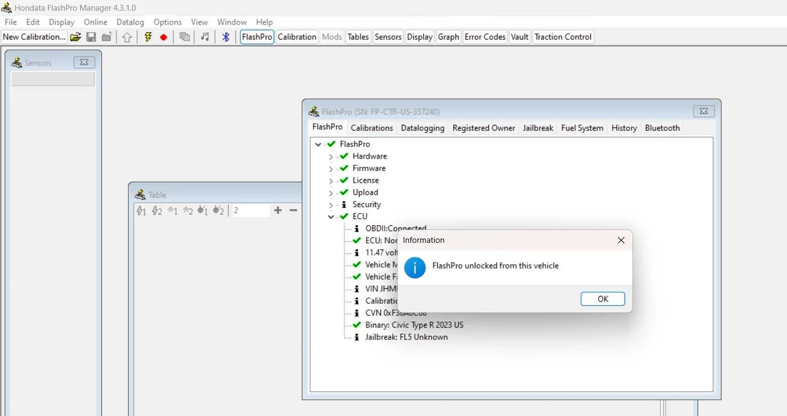Show the Tables toolbar view
This screenshot has width=787, height=416.
[x=358, y=37]
